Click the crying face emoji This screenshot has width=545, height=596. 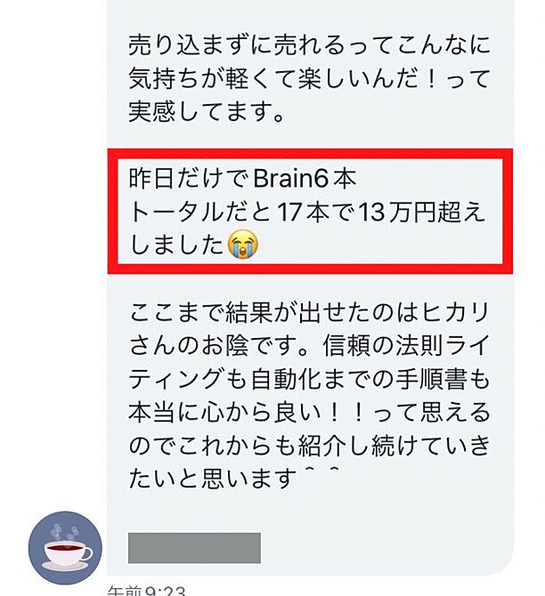point(243,245)
